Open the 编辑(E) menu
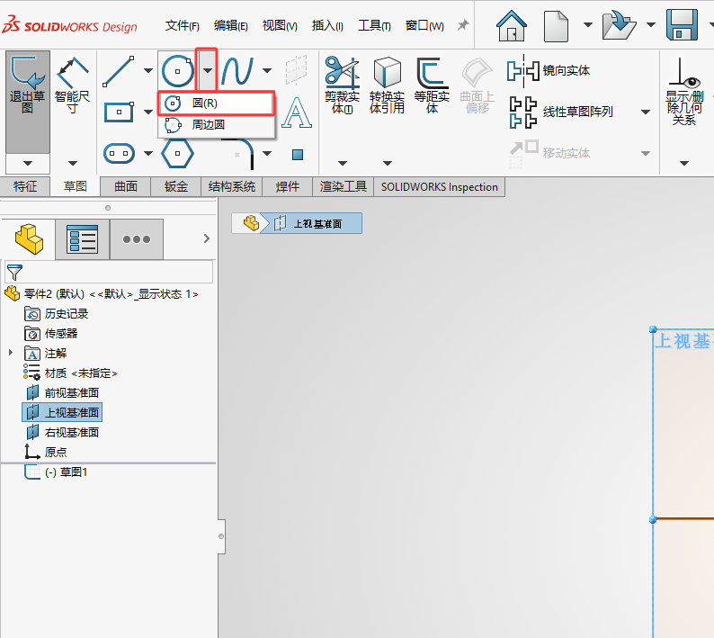The height and width of the screenshot is (638, 714). pyautogui.click(x=231, y=25)
